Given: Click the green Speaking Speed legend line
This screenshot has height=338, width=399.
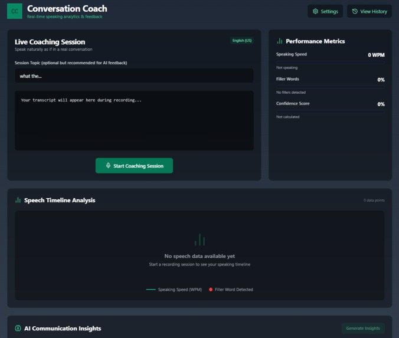Looking at the screenshot, I should [x=151, y=290].
